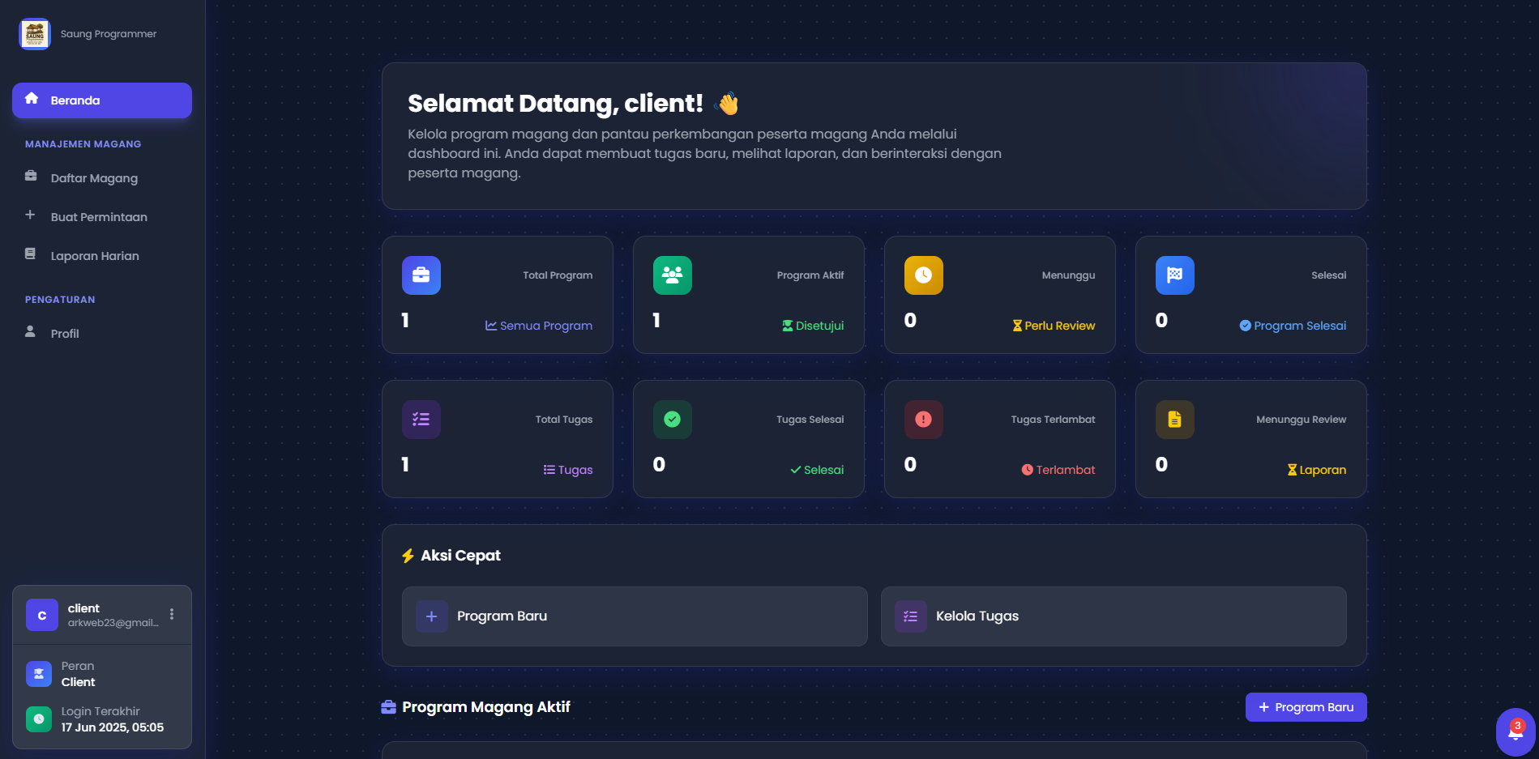Open Daftar Magang from the sidebar

point(93,177)
